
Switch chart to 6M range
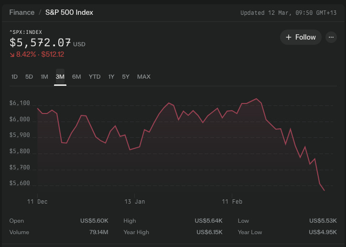coord(76,77)
